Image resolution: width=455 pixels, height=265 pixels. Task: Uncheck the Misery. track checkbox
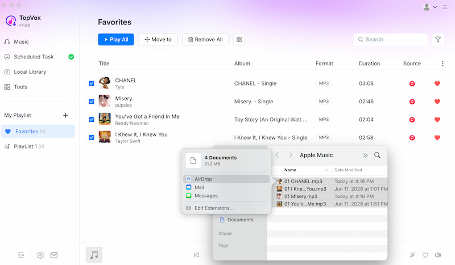coord(92,102)
